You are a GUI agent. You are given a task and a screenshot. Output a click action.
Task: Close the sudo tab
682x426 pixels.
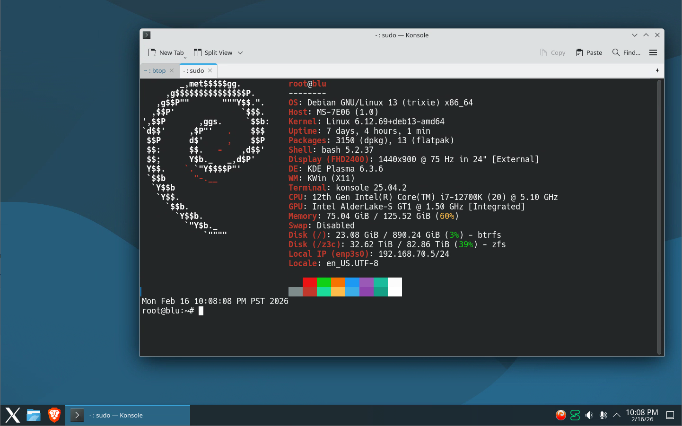click(210, 71)
